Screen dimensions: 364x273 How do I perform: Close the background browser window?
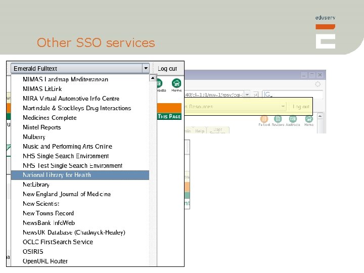click(320, 75)
